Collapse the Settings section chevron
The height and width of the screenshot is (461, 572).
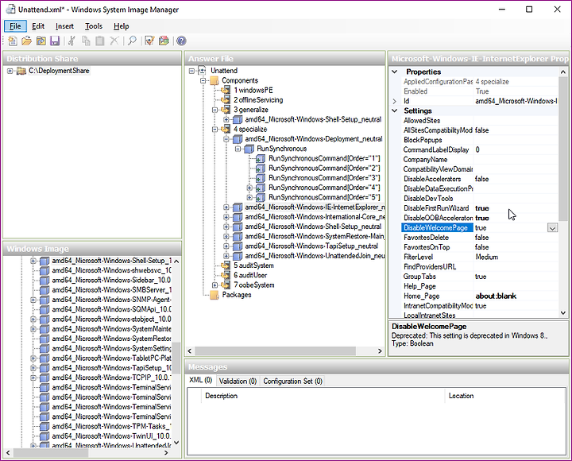[395, 110]
